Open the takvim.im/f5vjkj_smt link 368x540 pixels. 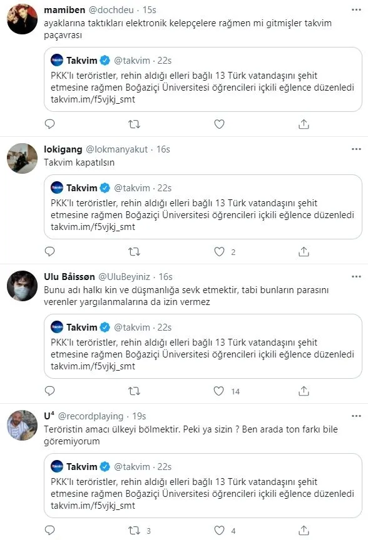(80, 101)
